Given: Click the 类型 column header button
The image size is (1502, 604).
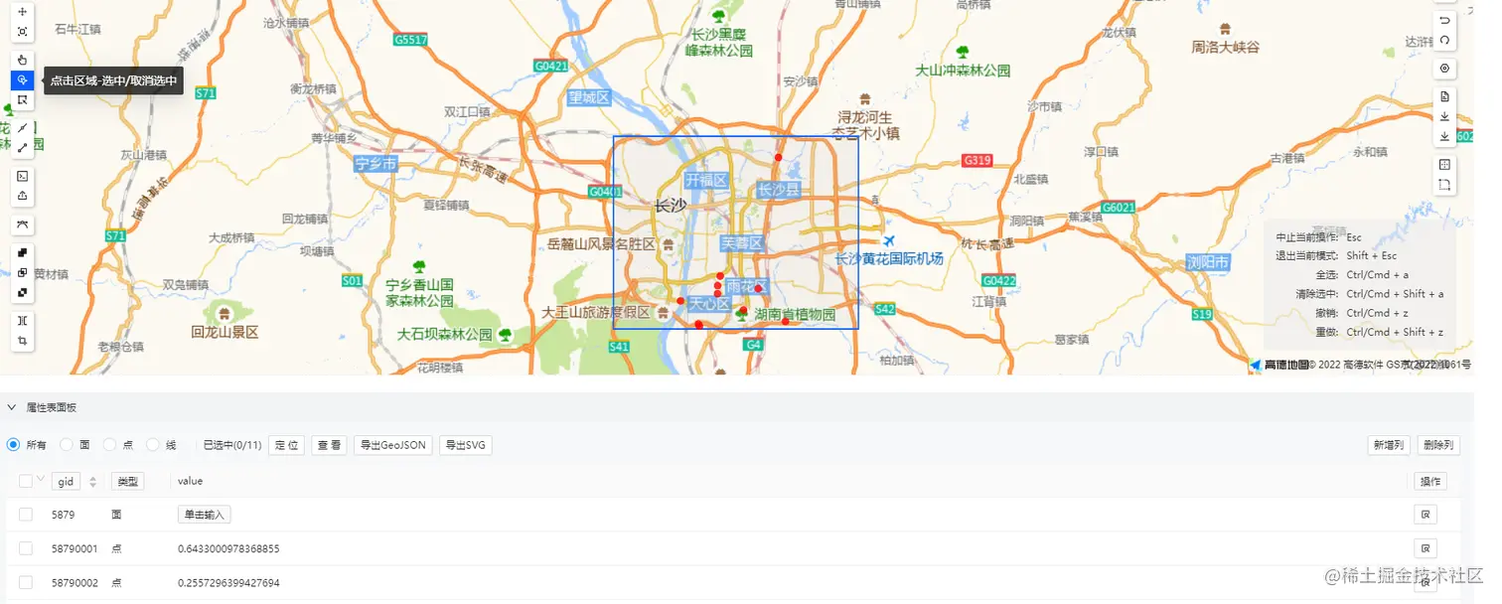Looking at the screenshot, I should tap(127, 482).
